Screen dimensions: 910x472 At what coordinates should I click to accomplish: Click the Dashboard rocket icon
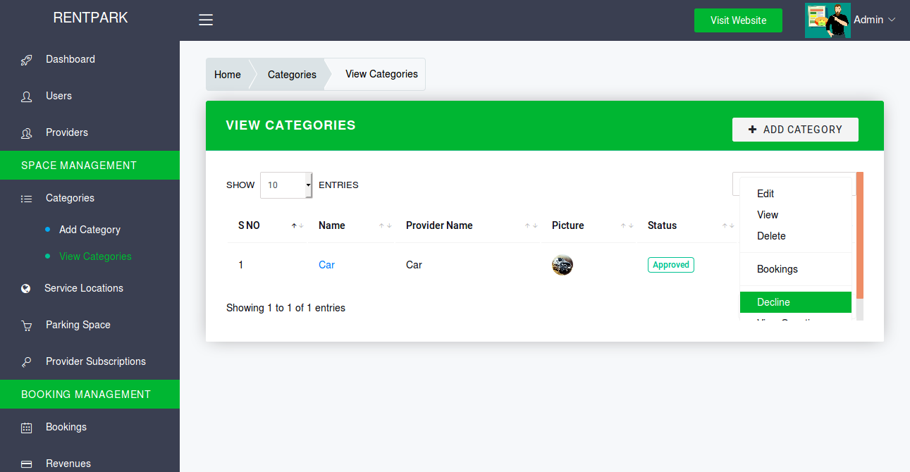pos(26,60)
